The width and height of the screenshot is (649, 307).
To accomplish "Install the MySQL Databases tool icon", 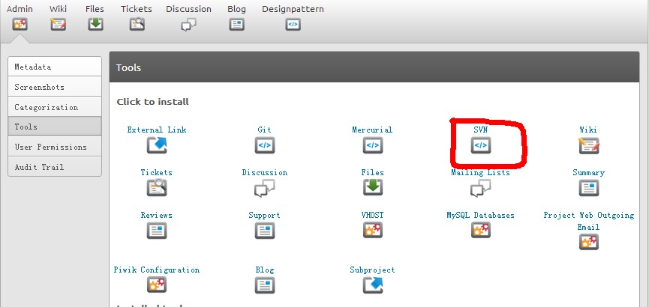I will point(480,230).
